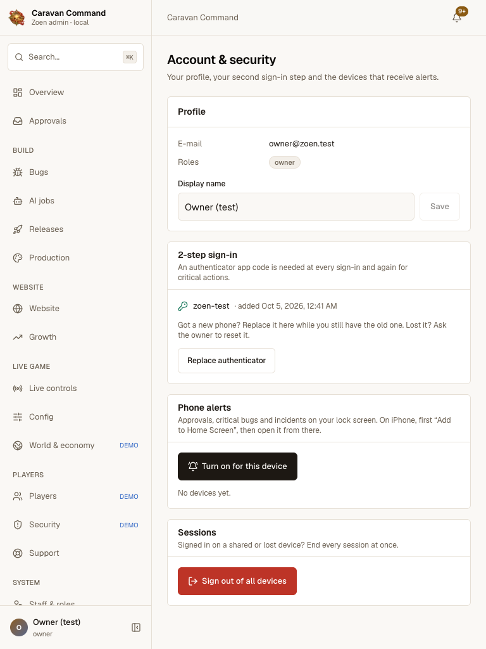The width and height of the screenshot is (486, 649).
Task: Click the Live controls broadcast icon
Action: click(x=18, y=389)
